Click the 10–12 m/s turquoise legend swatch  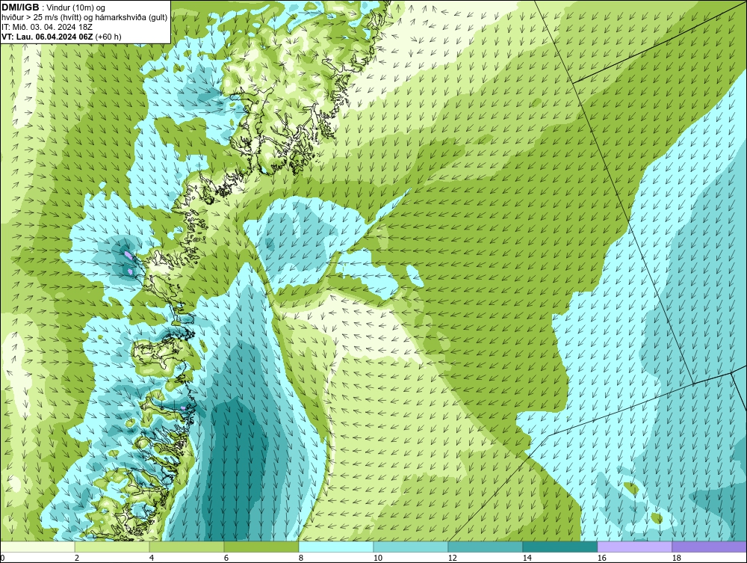coord(411,547)
